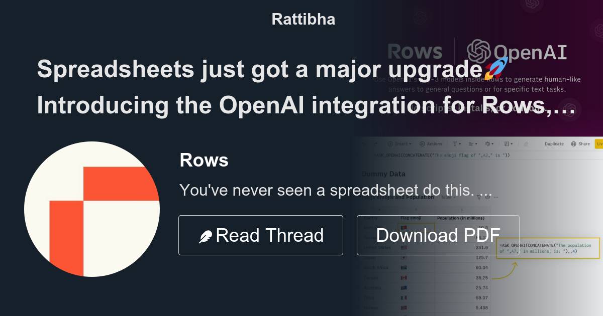
Task: Click the Download PDF button
Action: coord(438,235)
